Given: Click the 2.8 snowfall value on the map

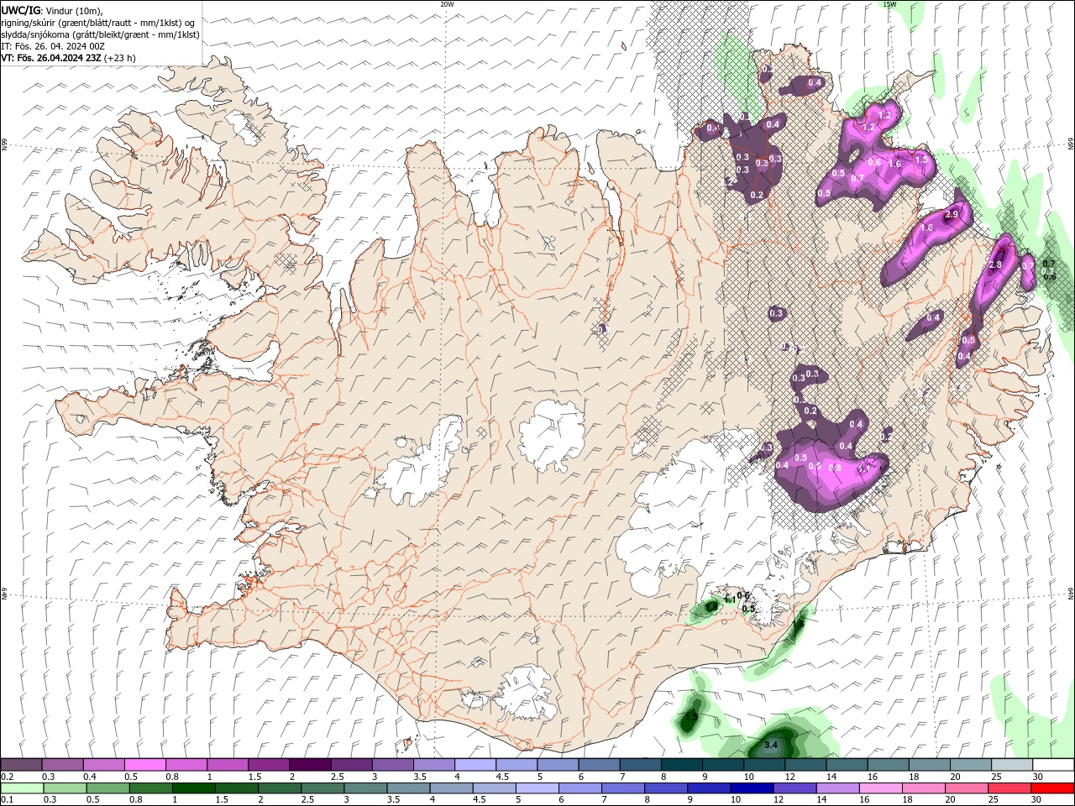Looking at the screenshot, I should click(996, 264).
